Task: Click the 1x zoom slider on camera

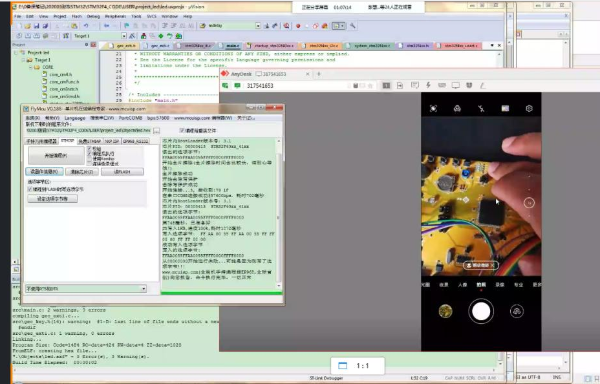Action: [529, 203]
